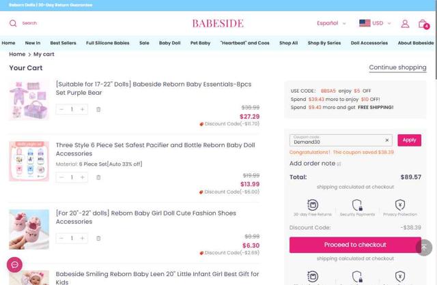
Task: Click the BABESIDE logo
Action: pos(218,23)
